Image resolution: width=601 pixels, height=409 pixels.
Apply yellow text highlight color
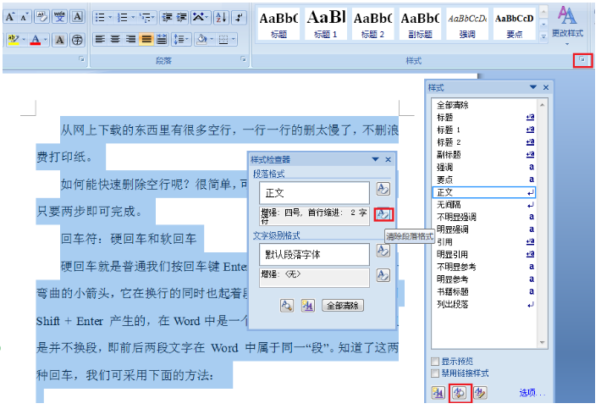click(13, 40)
